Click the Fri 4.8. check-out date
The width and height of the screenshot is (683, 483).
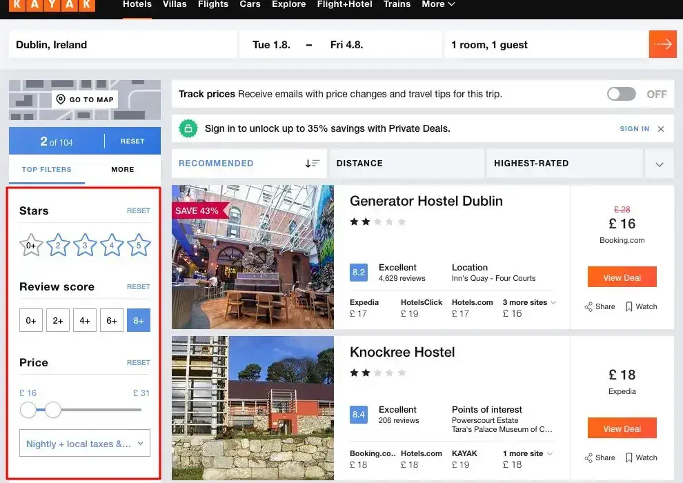(346, 45)
